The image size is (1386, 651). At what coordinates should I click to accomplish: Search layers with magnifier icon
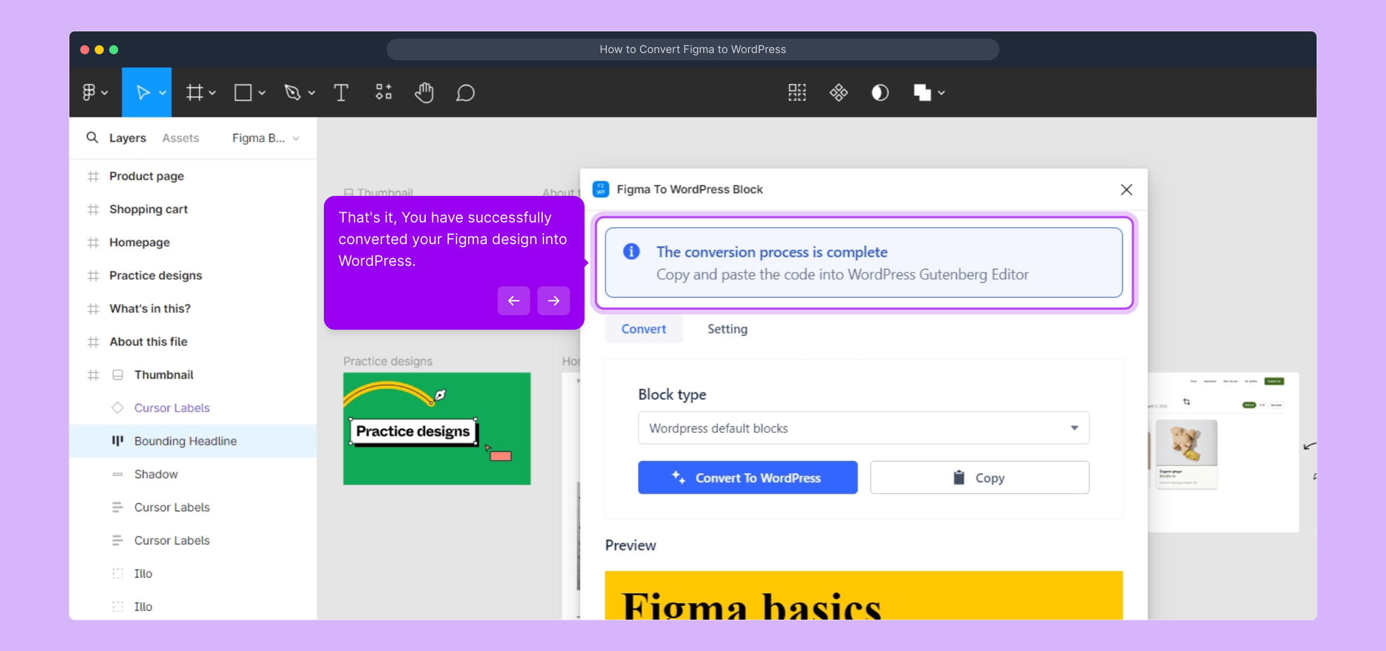click(x=92, y=137)
